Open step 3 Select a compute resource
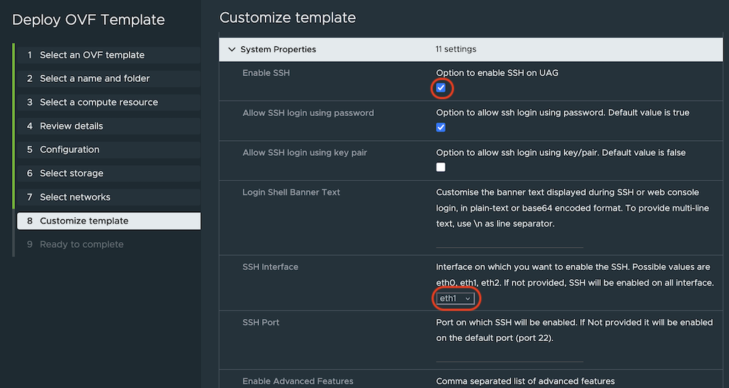Viewport: 729px width, 388px height. click(x=99, y=103)
